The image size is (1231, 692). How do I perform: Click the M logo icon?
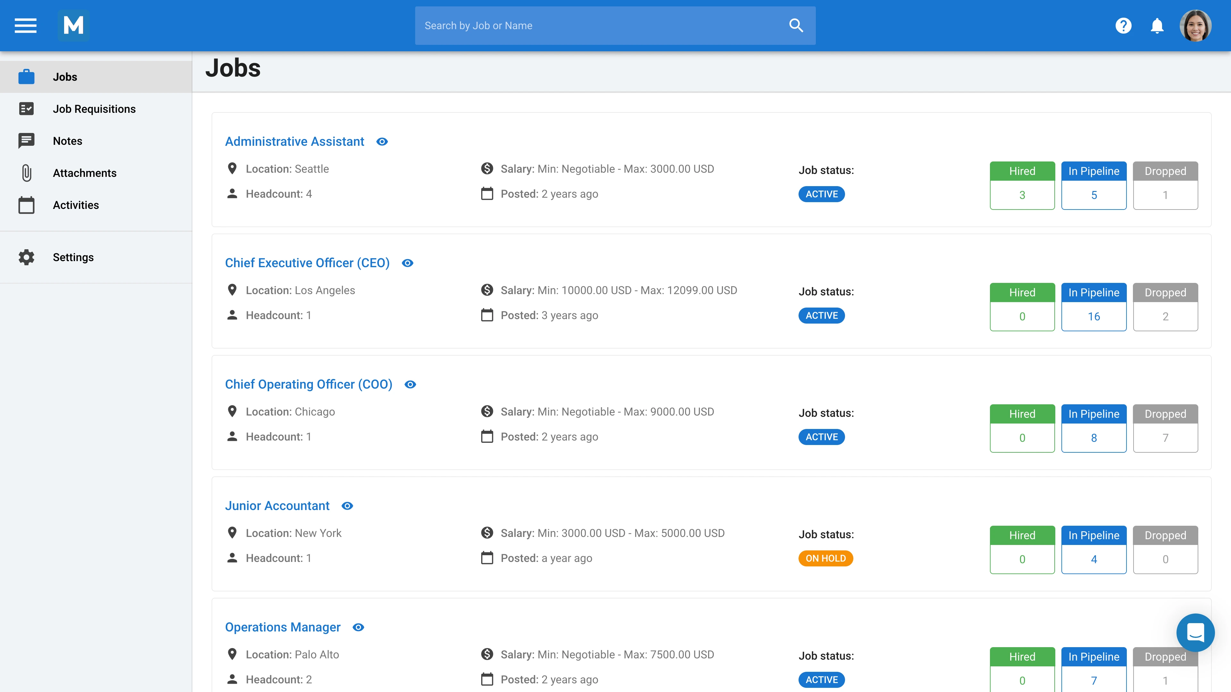click(x=74, y=25)
